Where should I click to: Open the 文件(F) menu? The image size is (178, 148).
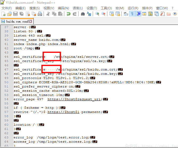7,8
